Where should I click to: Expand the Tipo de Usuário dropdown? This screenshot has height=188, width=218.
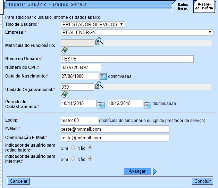[x=93, y=24]
